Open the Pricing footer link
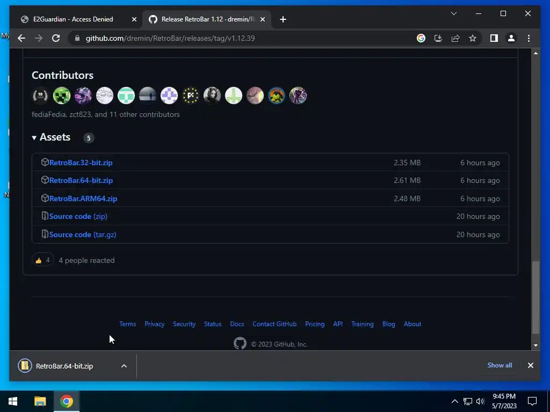The height and width of the screenshot is (412, 550). 315,324
